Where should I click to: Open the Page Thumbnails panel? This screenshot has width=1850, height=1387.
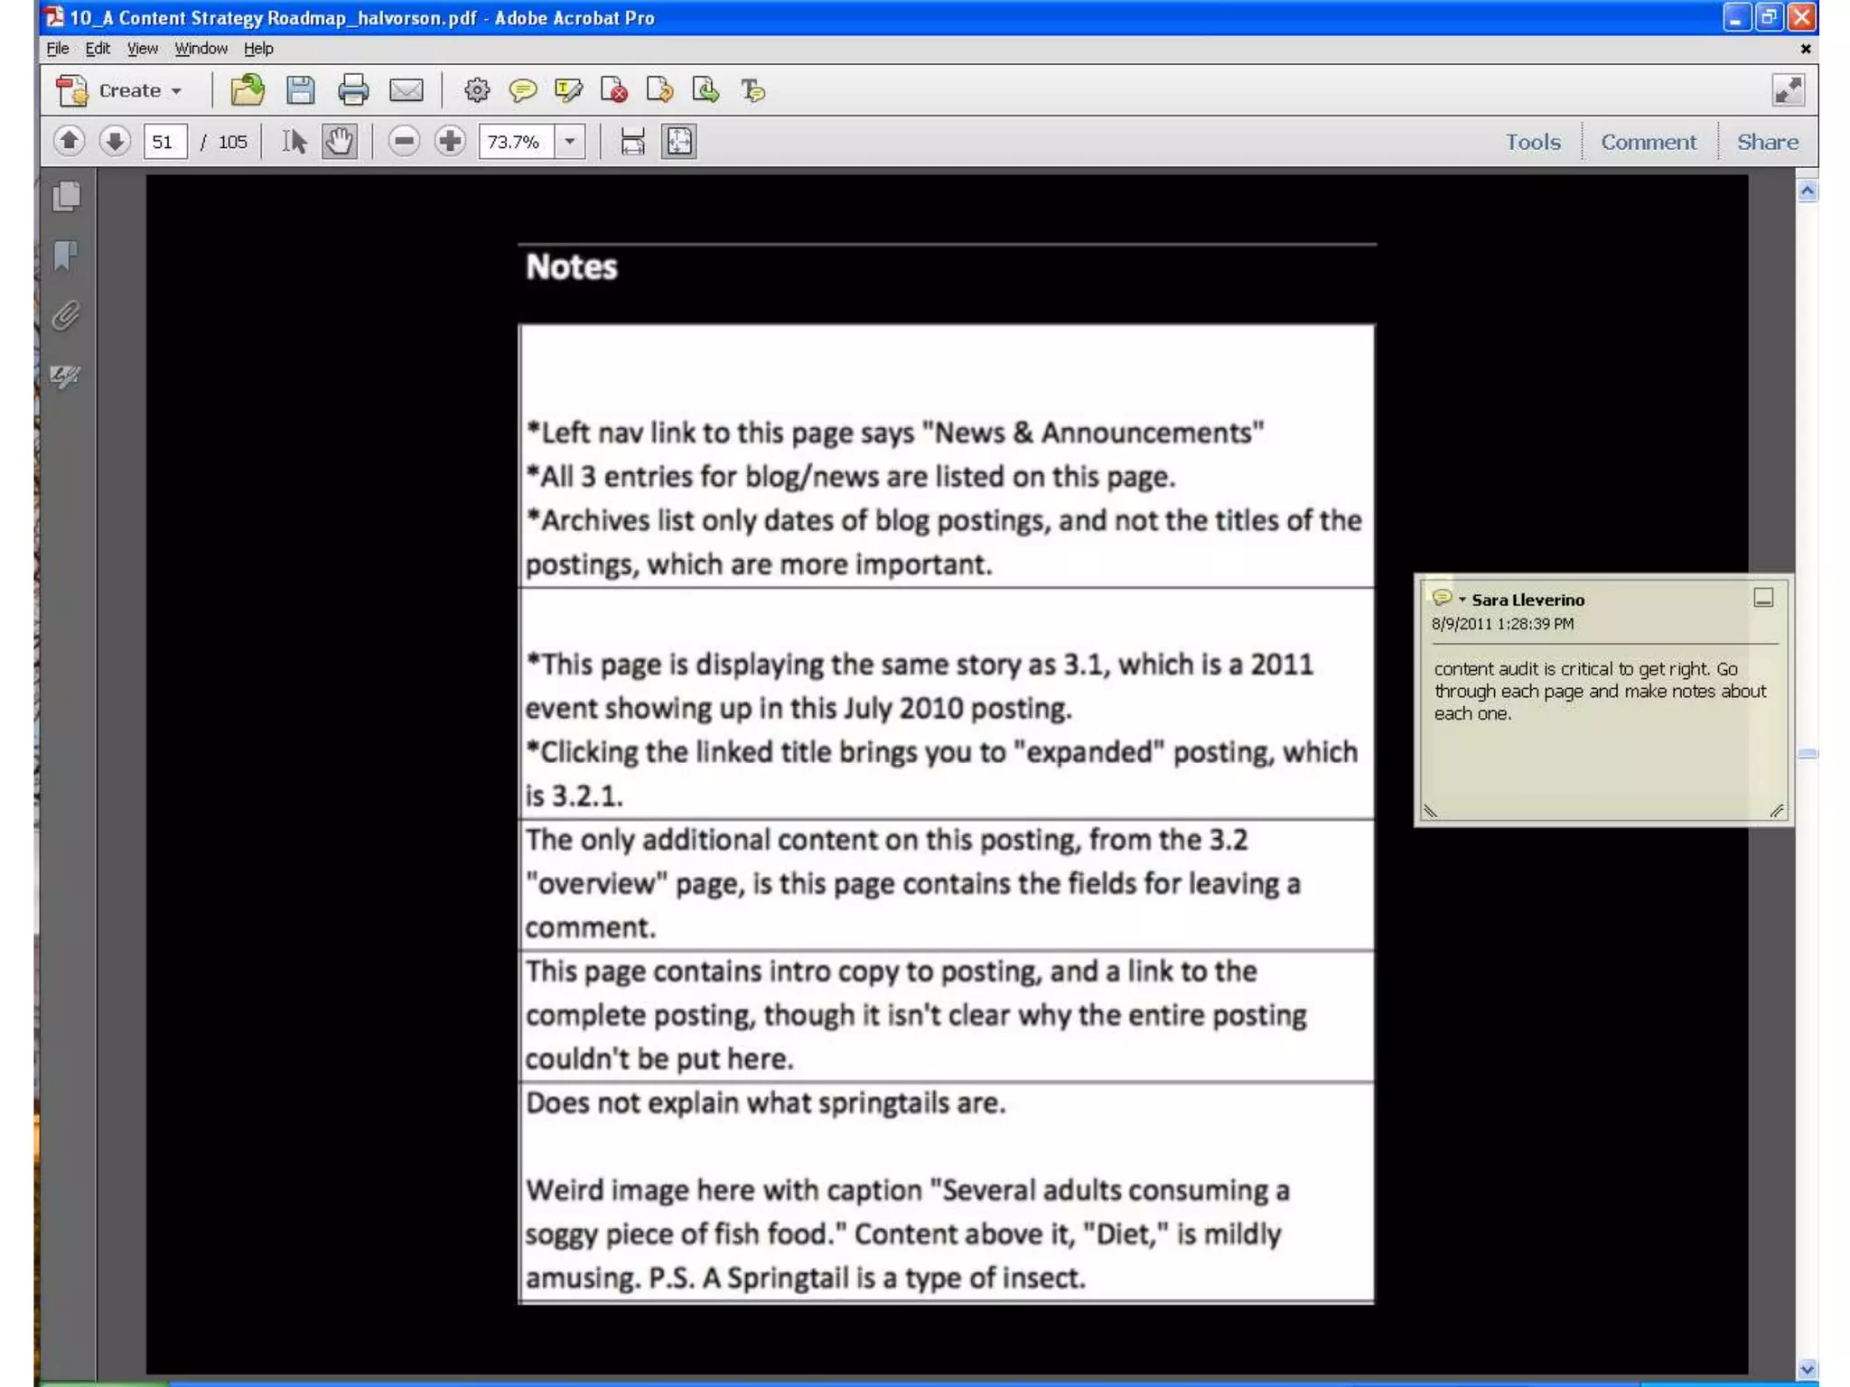66,197
